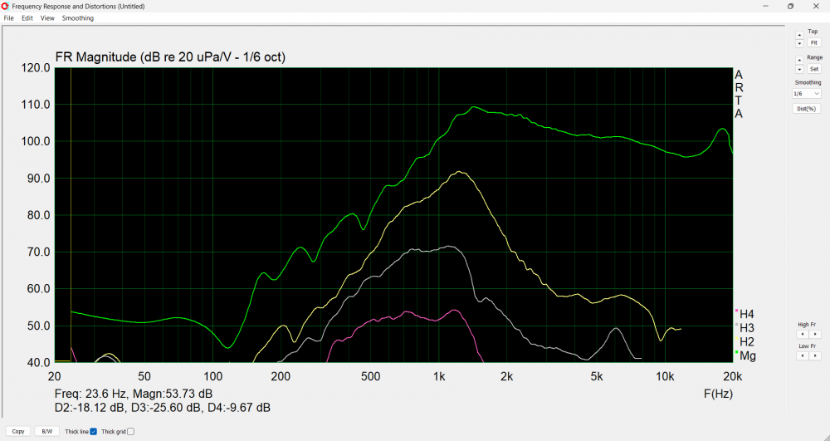830x441 pixels.
Task: Enable the Thick grid checkbox
Action: tap(130, 431)
